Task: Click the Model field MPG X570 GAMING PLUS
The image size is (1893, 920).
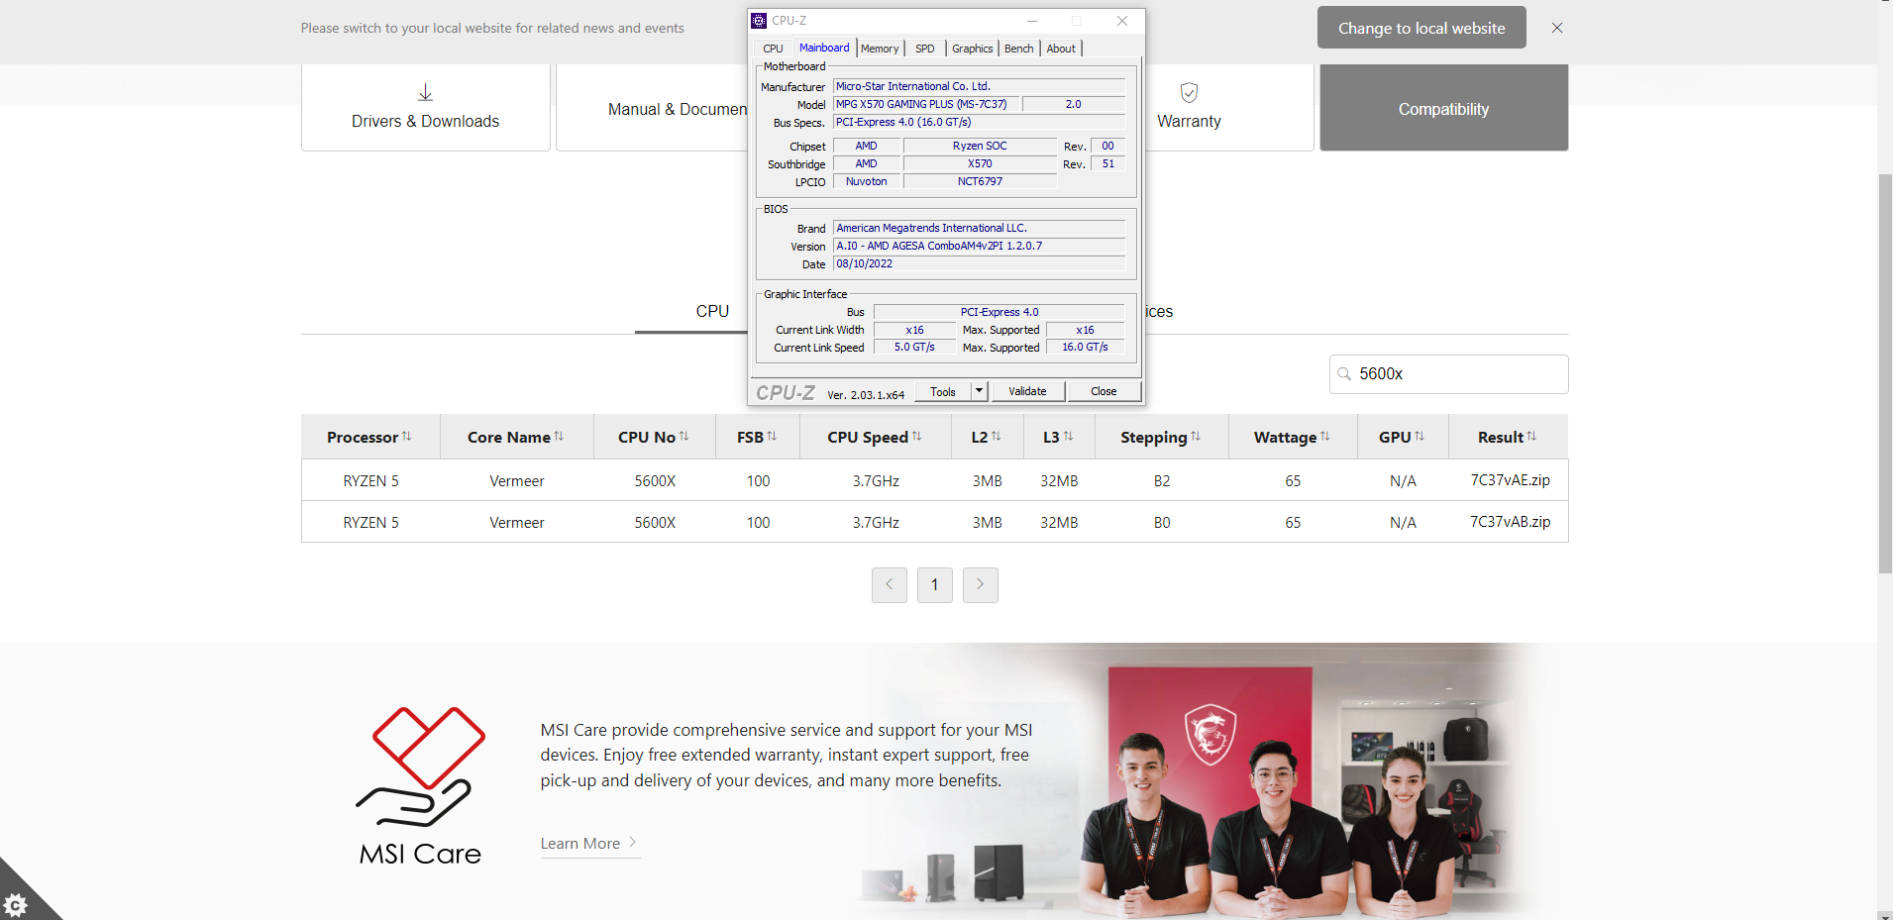Action: (926, 104)
